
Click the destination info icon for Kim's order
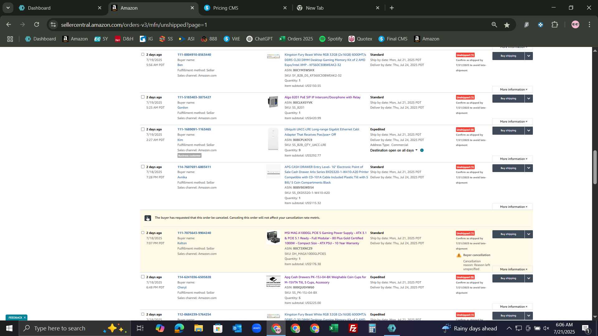point(422,150)
